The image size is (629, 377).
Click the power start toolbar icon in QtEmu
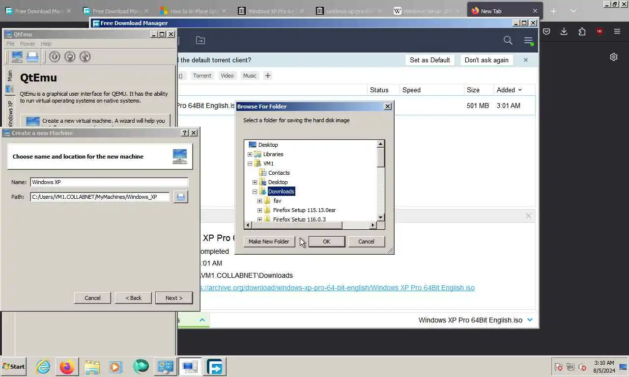(x=55, y=57)
